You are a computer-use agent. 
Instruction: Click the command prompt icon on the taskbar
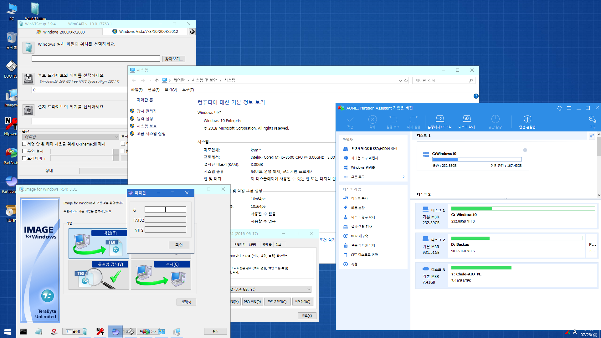[23, 332]
